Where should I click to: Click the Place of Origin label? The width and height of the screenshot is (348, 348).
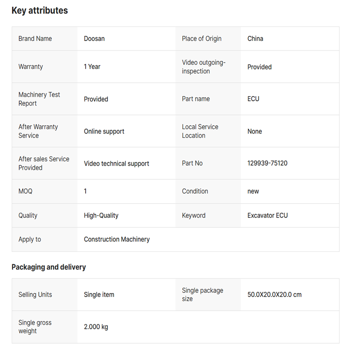(x=201, y=39)
